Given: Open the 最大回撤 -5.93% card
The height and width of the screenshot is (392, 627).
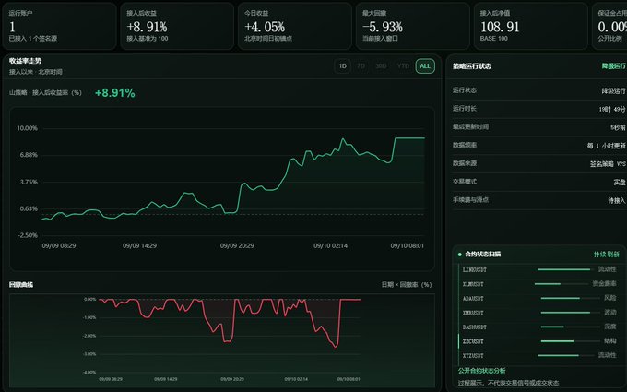Looking at the screenshot, I should point(413,26).
